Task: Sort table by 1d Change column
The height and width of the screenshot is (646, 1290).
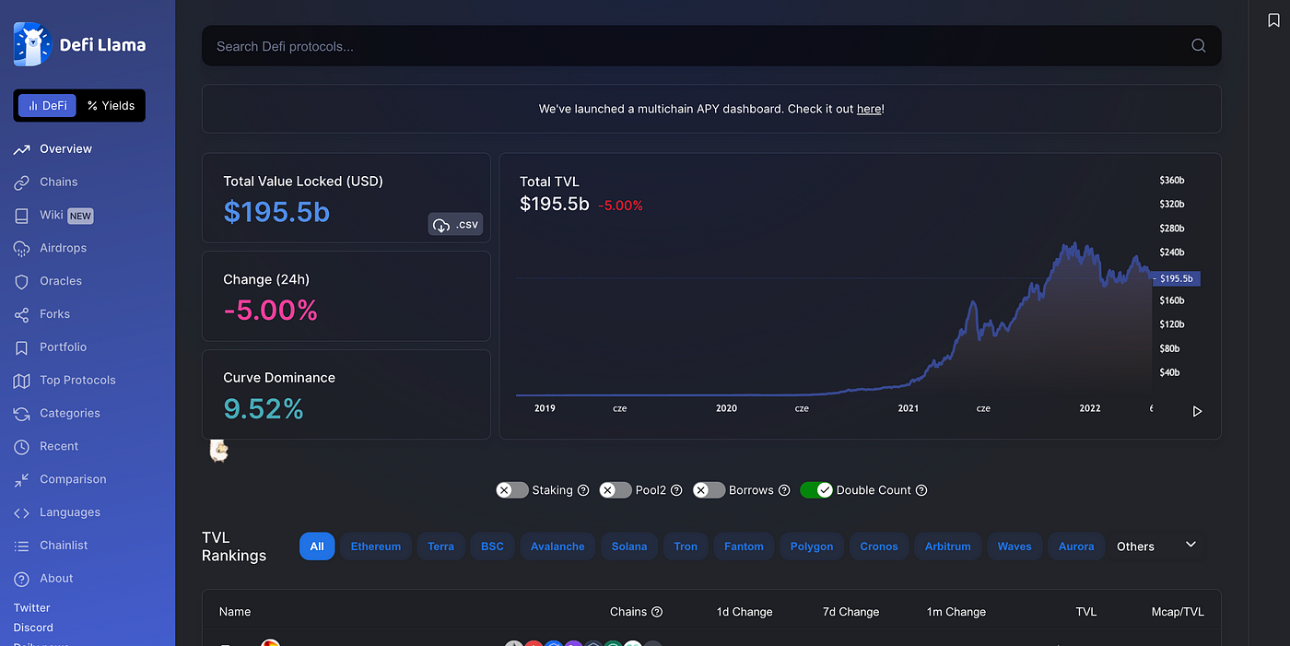Action: (745, 612)
